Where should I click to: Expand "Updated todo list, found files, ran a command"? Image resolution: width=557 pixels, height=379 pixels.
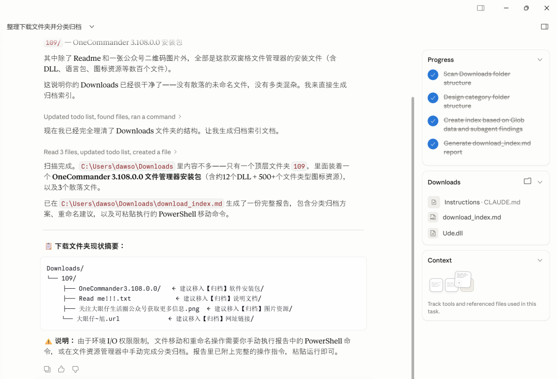coord(112,117)
